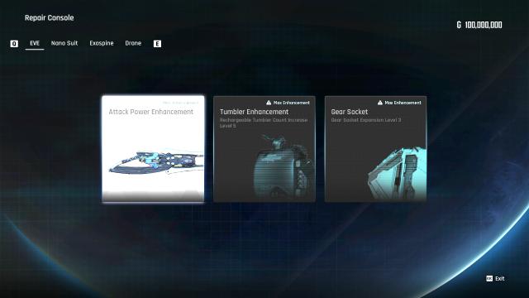Click the warning triangle on Tumbler Enhancement card

[269, 103]
